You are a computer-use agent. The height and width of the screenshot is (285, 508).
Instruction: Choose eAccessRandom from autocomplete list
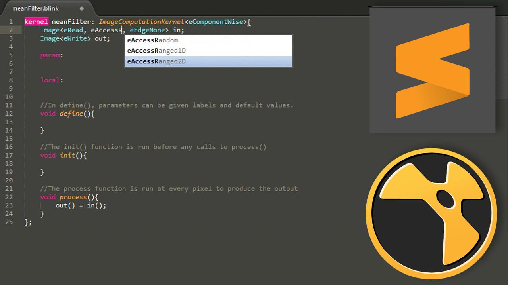coord(209,40)
